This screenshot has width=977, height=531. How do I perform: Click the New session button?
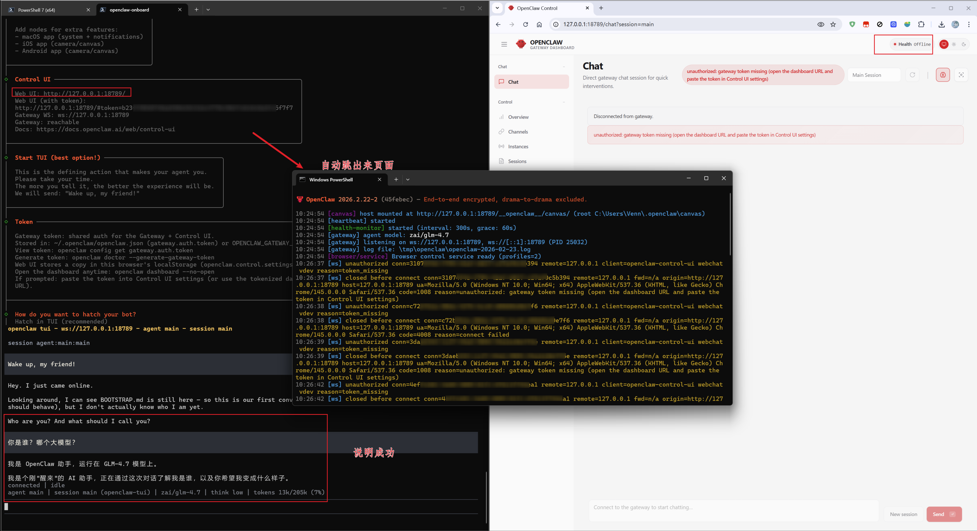click(x=903, y=514)
